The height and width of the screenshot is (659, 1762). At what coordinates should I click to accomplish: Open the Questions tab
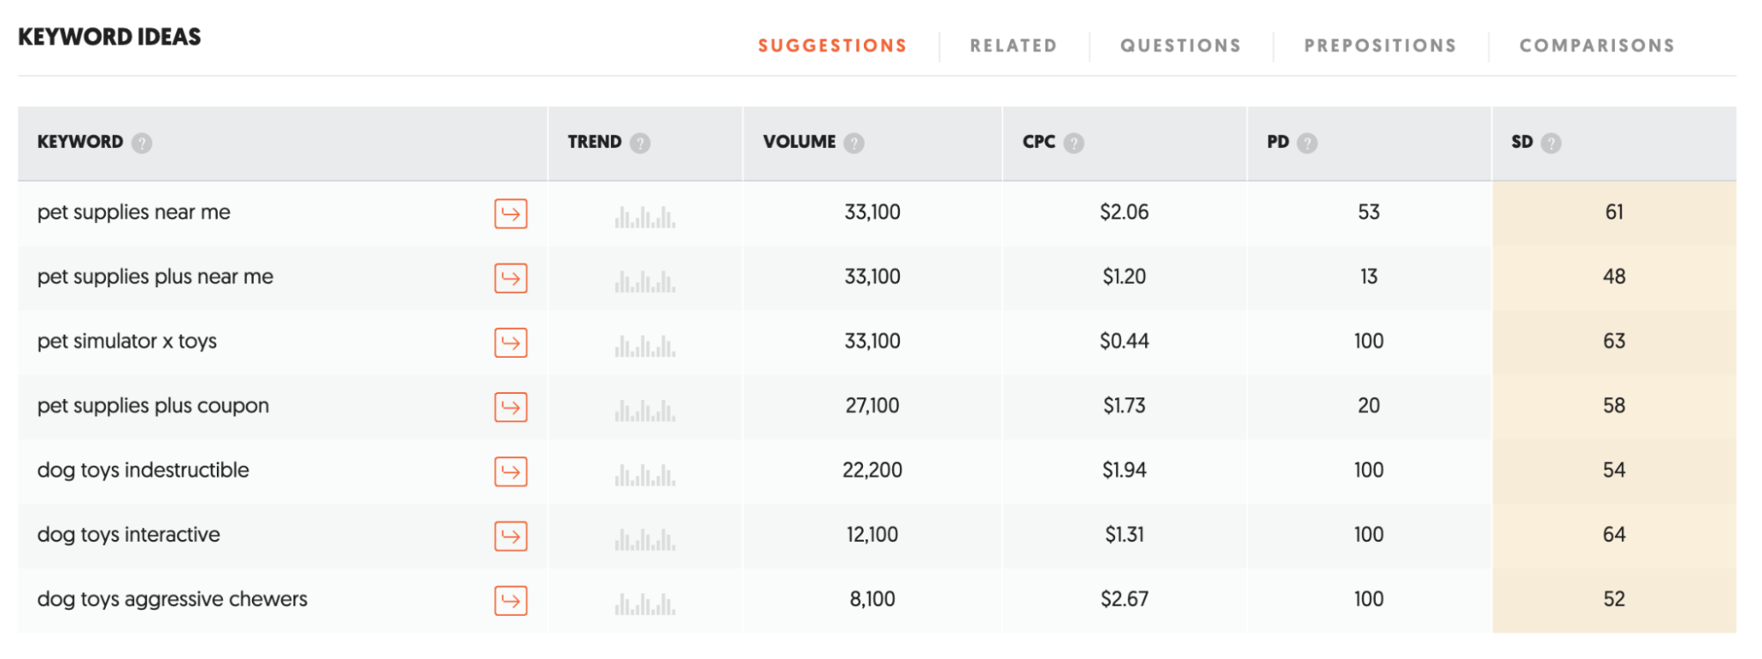pos(1180,46)
